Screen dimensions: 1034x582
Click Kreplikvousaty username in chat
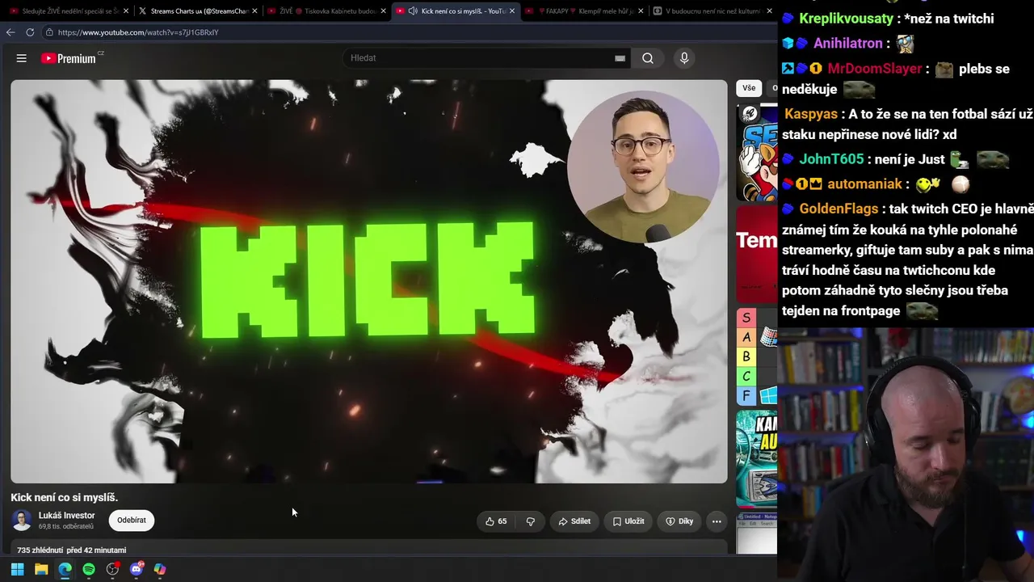847,19
